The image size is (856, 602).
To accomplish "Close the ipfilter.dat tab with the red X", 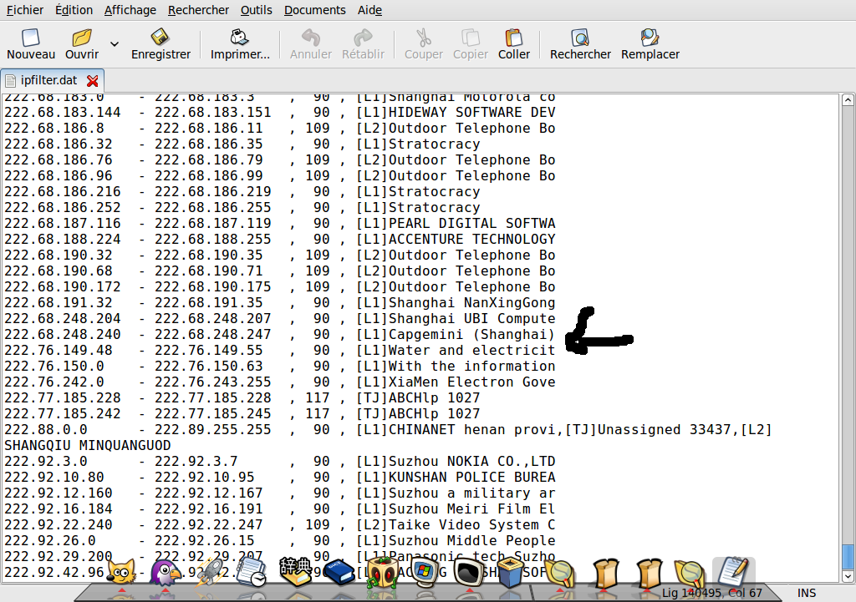I will click(x=93, y=81).
